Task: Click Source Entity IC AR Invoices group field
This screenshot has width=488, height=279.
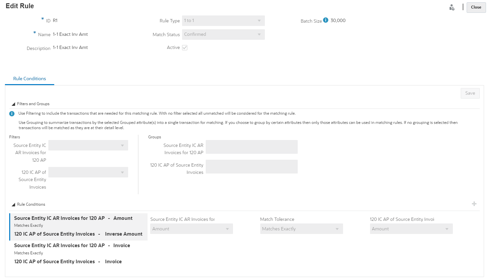Action: pyautogui.click(x=251, y=147)
